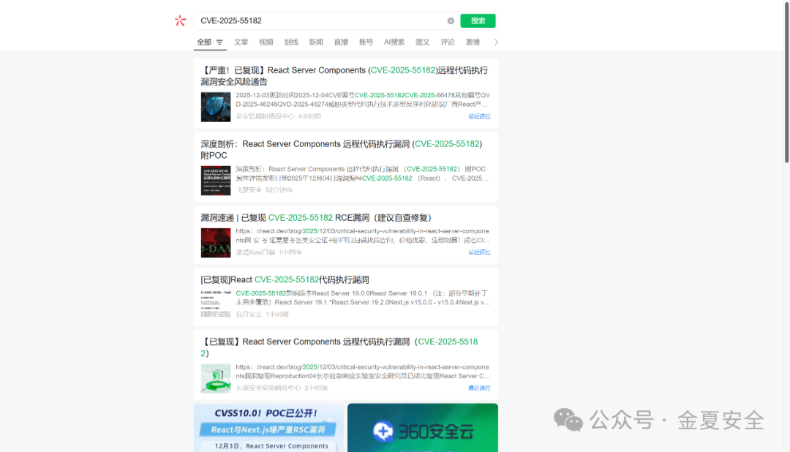Switch to the 账号 tab

(366, 42)
